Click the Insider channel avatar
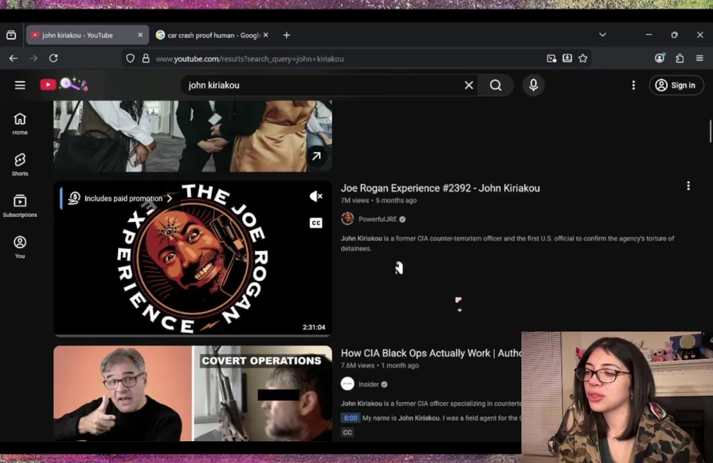 pyautogui.click(x=347, y=384)
